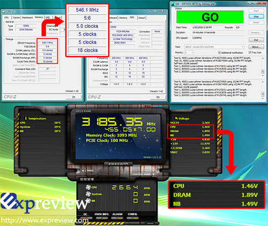This screenshot has height=226, width=268.
Task: Click the System fan icon
Action: click(x=88, y=194)
